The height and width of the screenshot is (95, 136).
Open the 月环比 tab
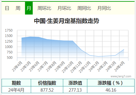pos(64,8)
